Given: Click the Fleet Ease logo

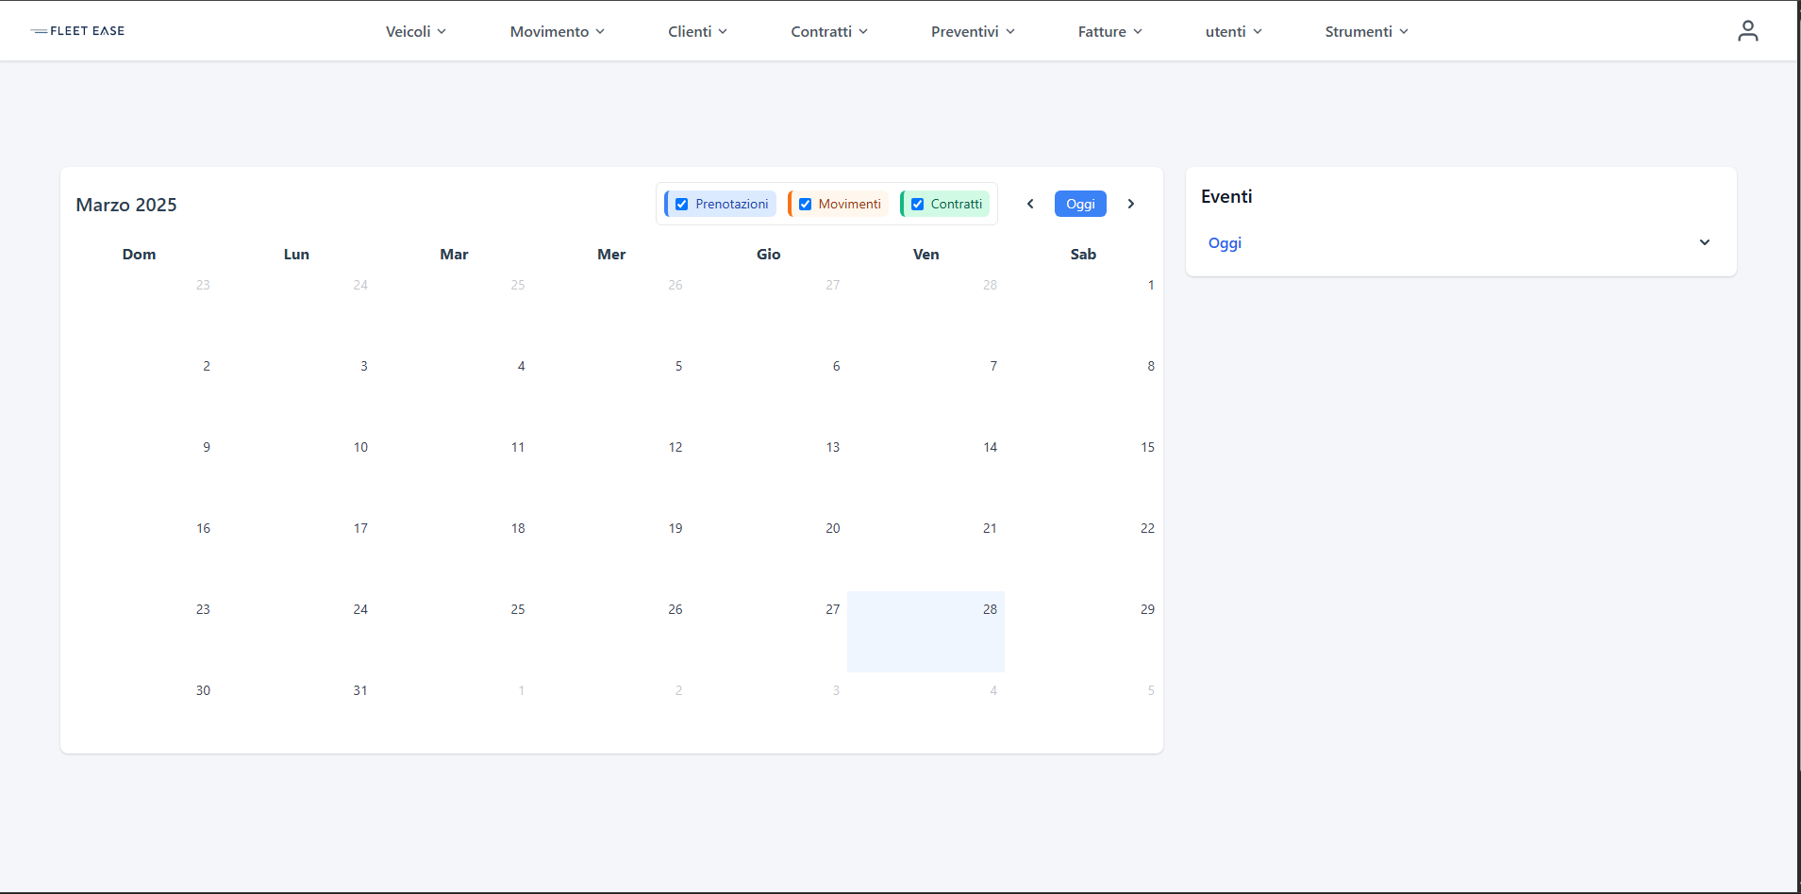Looking at the screenshot, I should point(78,31).
